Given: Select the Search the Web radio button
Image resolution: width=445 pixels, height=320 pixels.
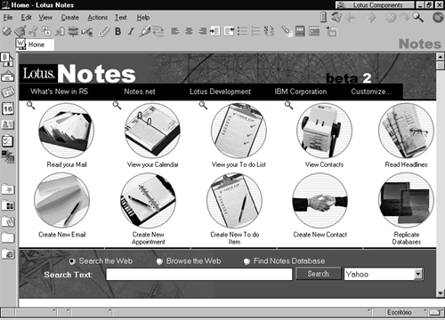Looking at the screenshot, I should 72,261.
